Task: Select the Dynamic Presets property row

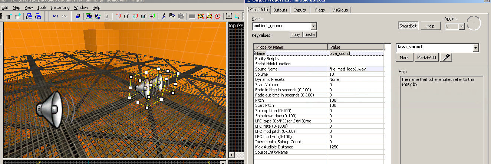Action: pos(319,79)
